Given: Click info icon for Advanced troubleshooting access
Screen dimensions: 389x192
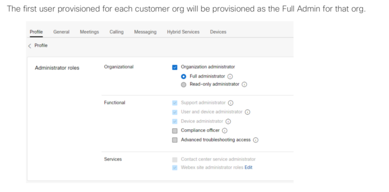Looking at the screenshot, I should click(256, 140).
